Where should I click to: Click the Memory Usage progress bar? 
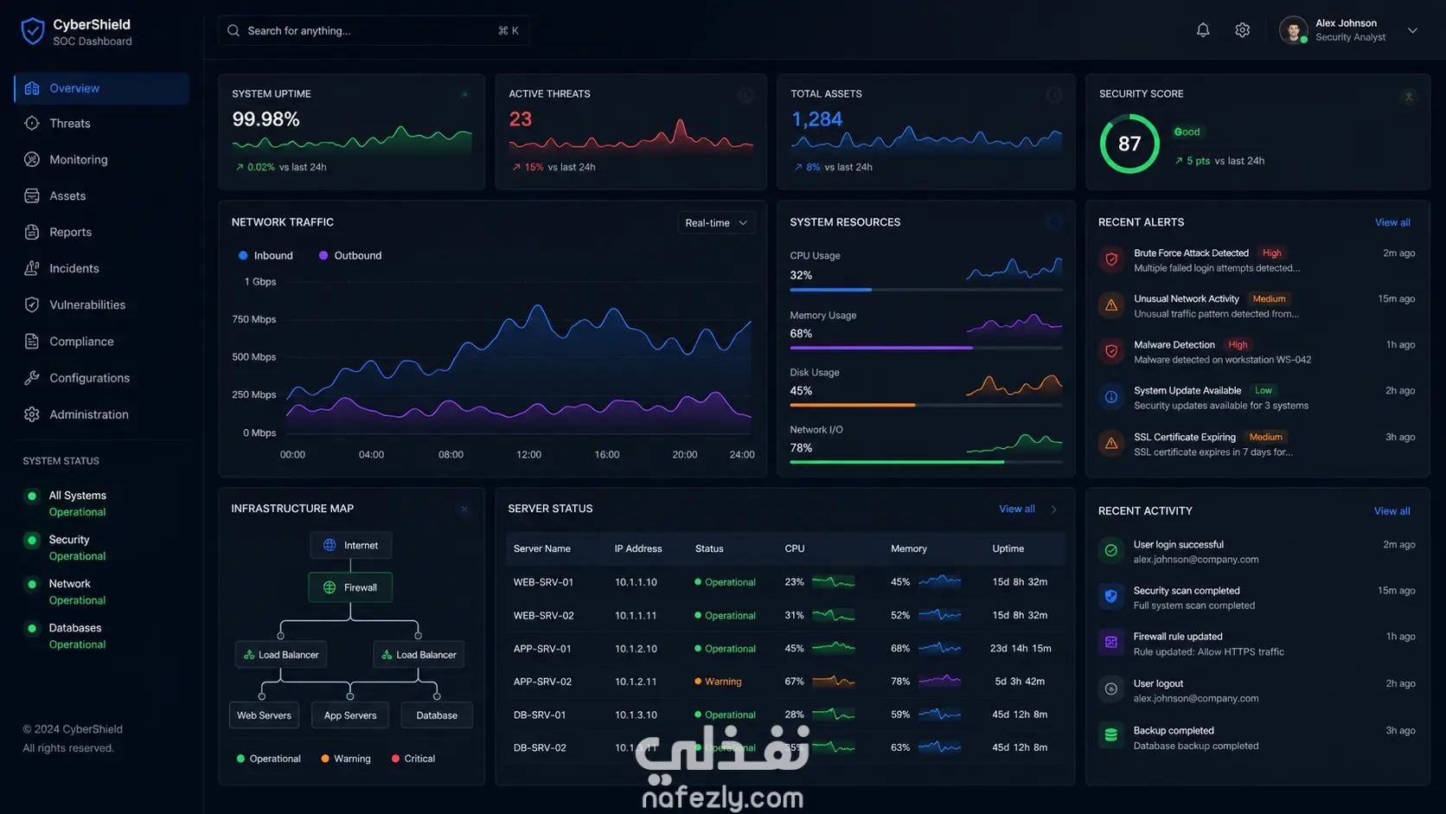(x=926, y=348)
